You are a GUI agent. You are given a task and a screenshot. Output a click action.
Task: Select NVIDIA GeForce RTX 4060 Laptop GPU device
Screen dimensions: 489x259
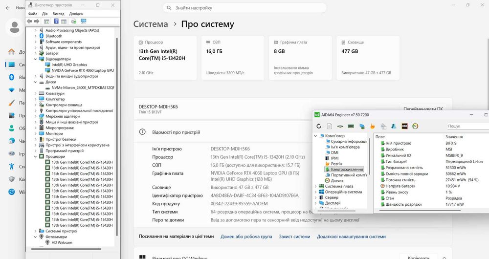click(83, 70)
